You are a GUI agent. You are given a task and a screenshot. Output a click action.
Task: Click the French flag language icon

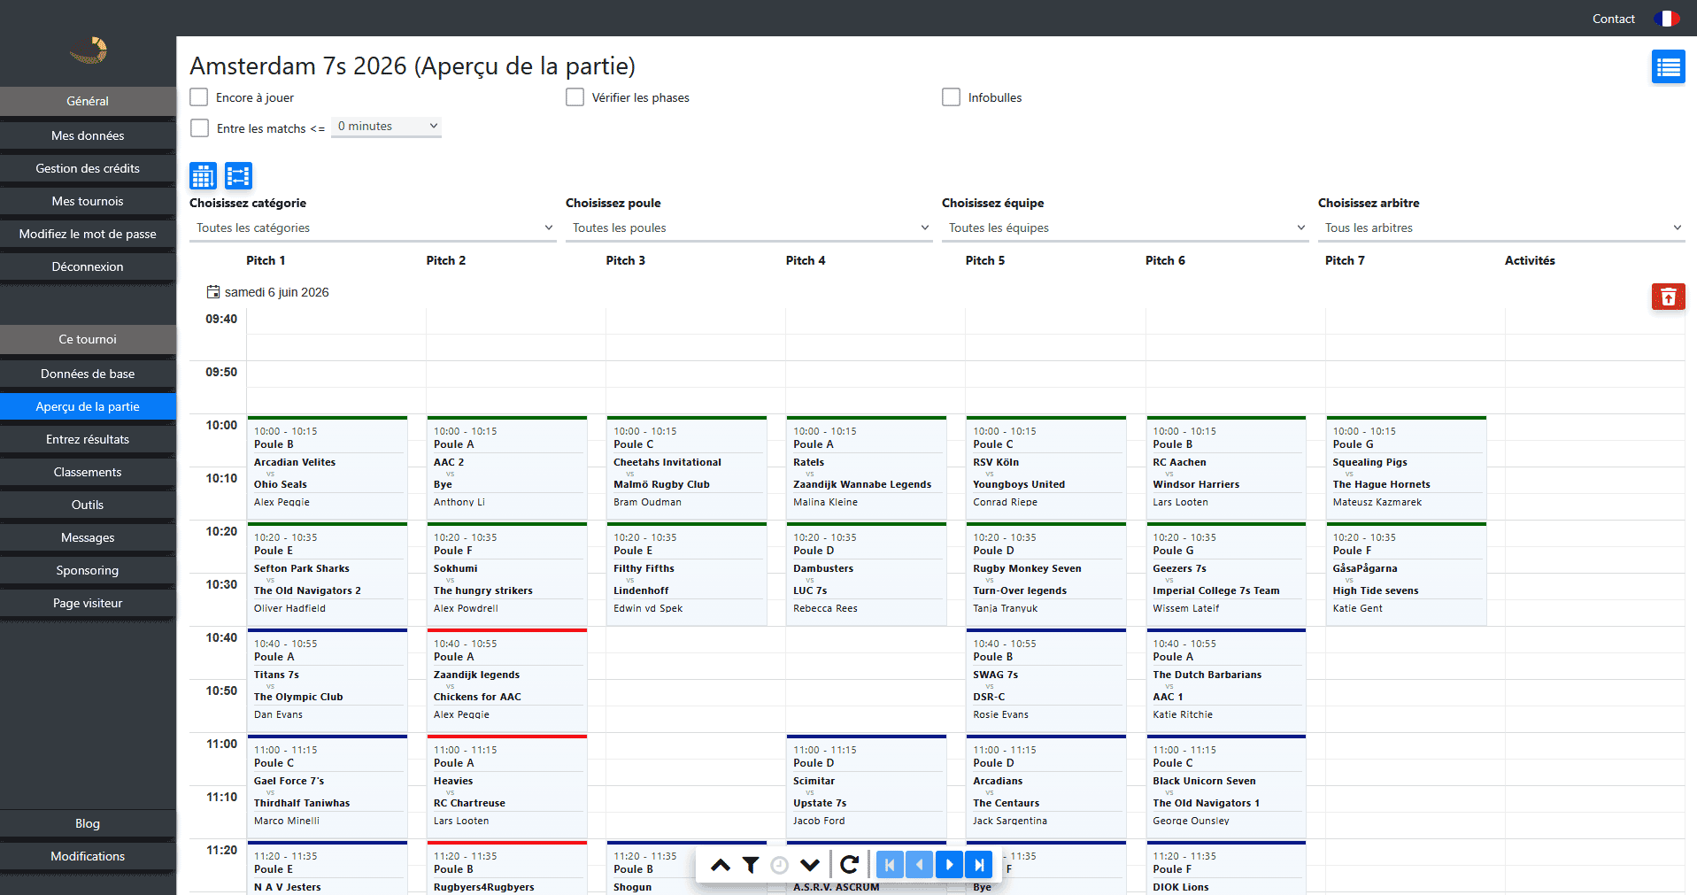[1667, 19]
